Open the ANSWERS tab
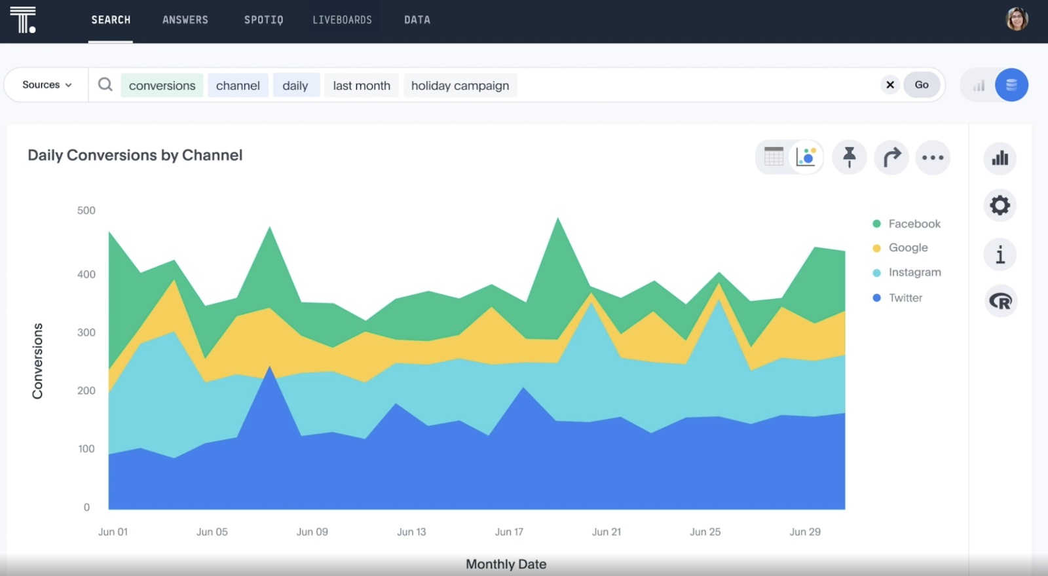Image resolution: width=1048 pixels, height=576 pixels. coord(185,20)
